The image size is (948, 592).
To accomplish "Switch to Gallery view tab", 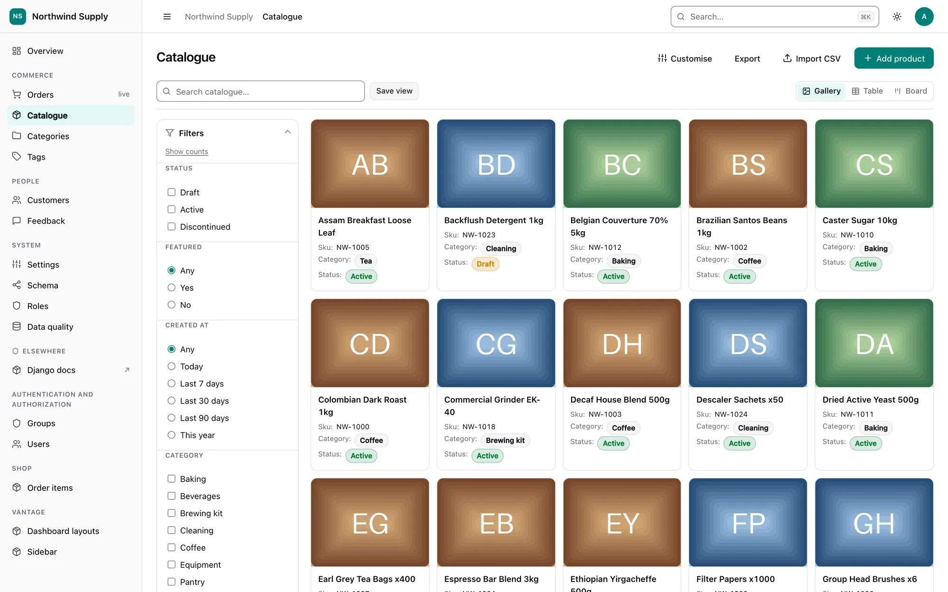I will (821, 91).
